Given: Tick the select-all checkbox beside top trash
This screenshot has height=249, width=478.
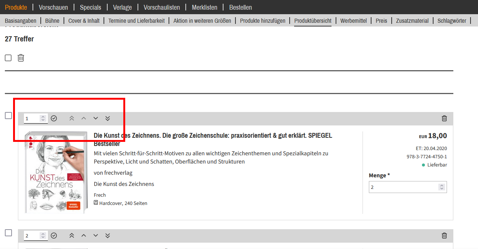Looking at the screenshot, I should [8, 58].
